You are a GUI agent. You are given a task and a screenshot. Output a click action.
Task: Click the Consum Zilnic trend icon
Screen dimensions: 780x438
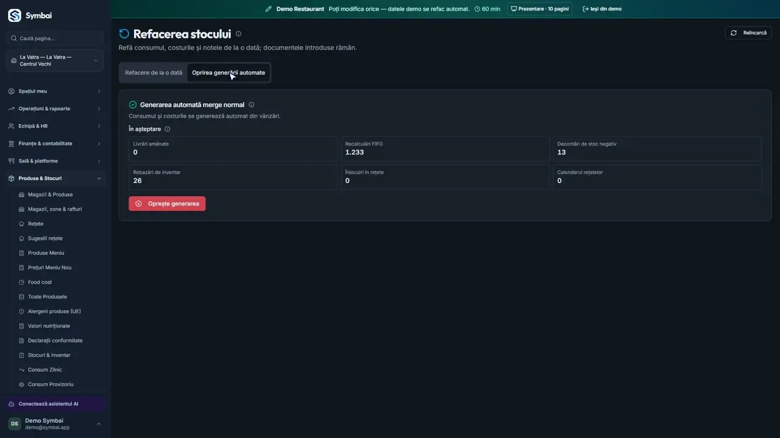pos(22,370)
